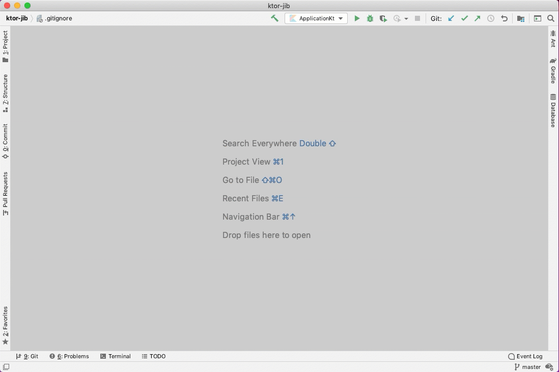Image resolution: width=559 pixels, height=372 pixels.
Task: Click the Git Update Project arrow
Action: coord(451,18)
